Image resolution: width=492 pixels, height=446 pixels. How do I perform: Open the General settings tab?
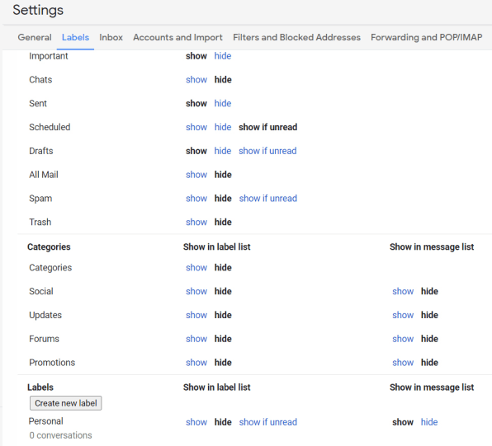point(35,37)
